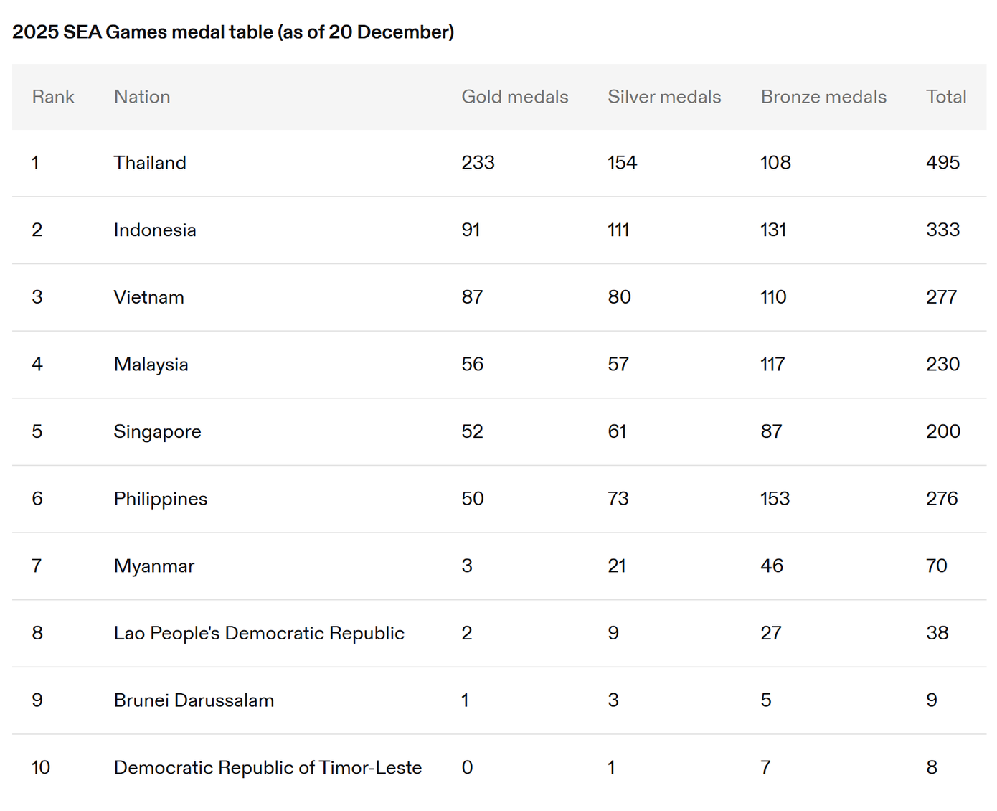Select the Silver medals column header
The image size is (997, 811).
(664, 97)
